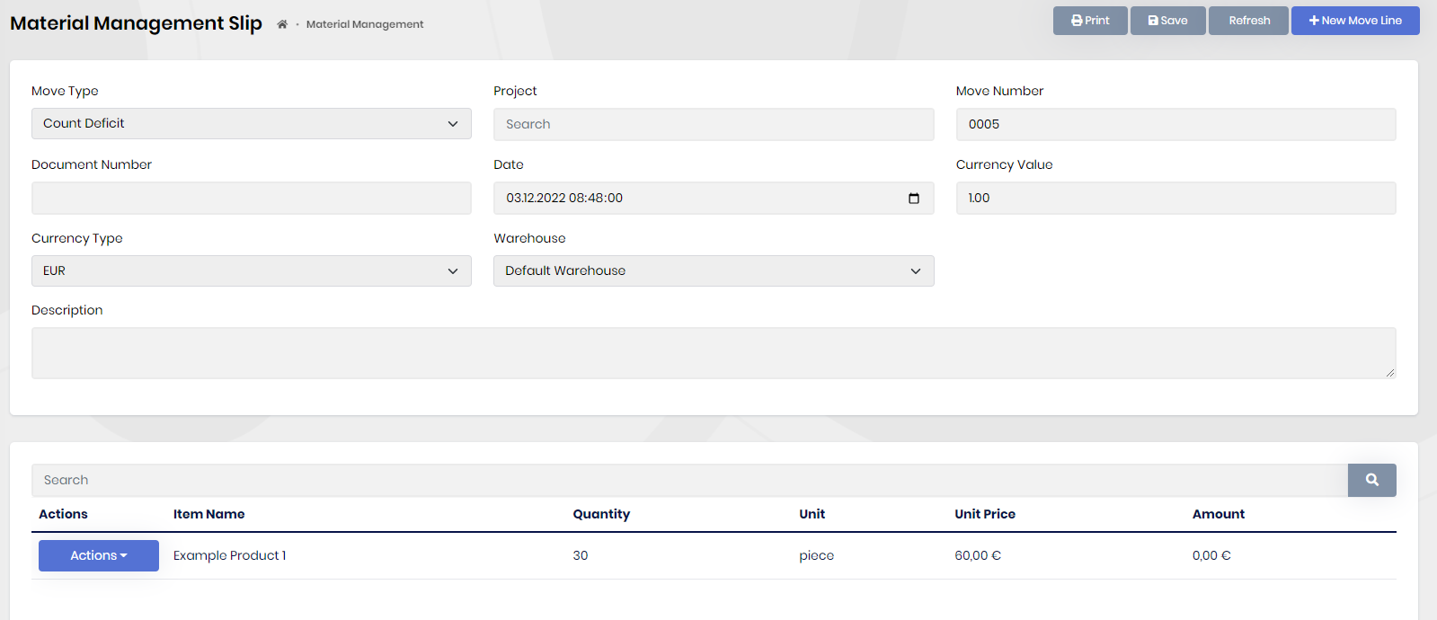
Task: Click the Print button
Action: 1090,21
